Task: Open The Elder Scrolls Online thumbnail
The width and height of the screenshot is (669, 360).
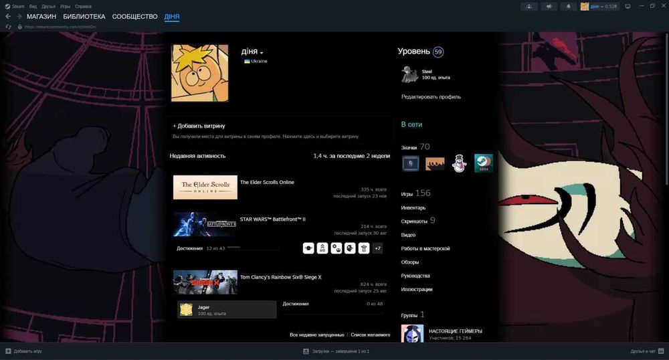Action: pos(205,187)
